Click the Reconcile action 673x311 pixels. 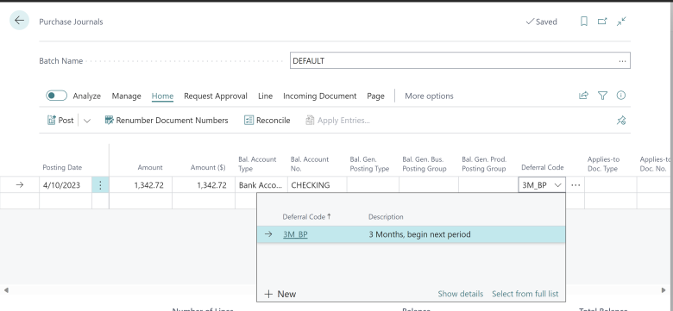coord(267,121)
